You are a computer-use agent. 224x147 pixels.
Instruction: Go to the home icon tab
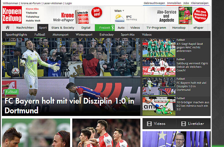tap(7, 27)
